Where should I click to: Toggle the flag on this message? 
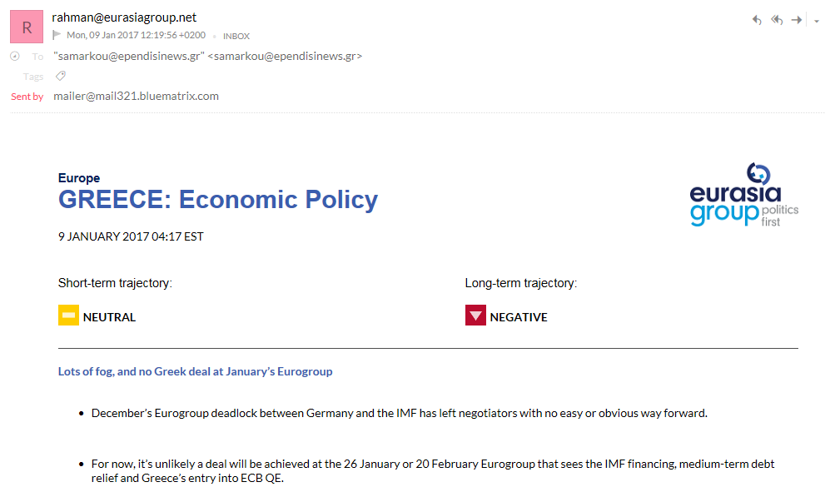point(57,35)
